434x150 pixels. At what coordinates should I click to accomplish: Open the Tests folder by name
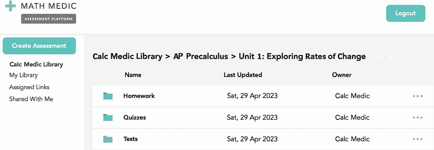point(131,139)
